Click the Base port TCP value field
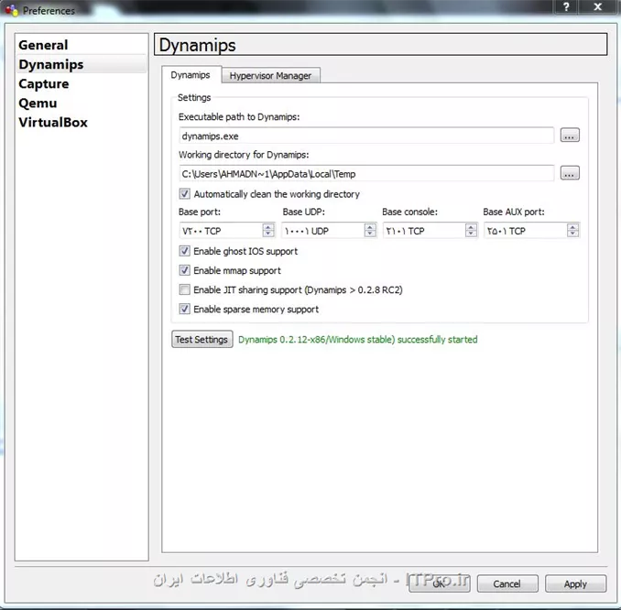This screenshot has width=621, height=610. point(221,231)
